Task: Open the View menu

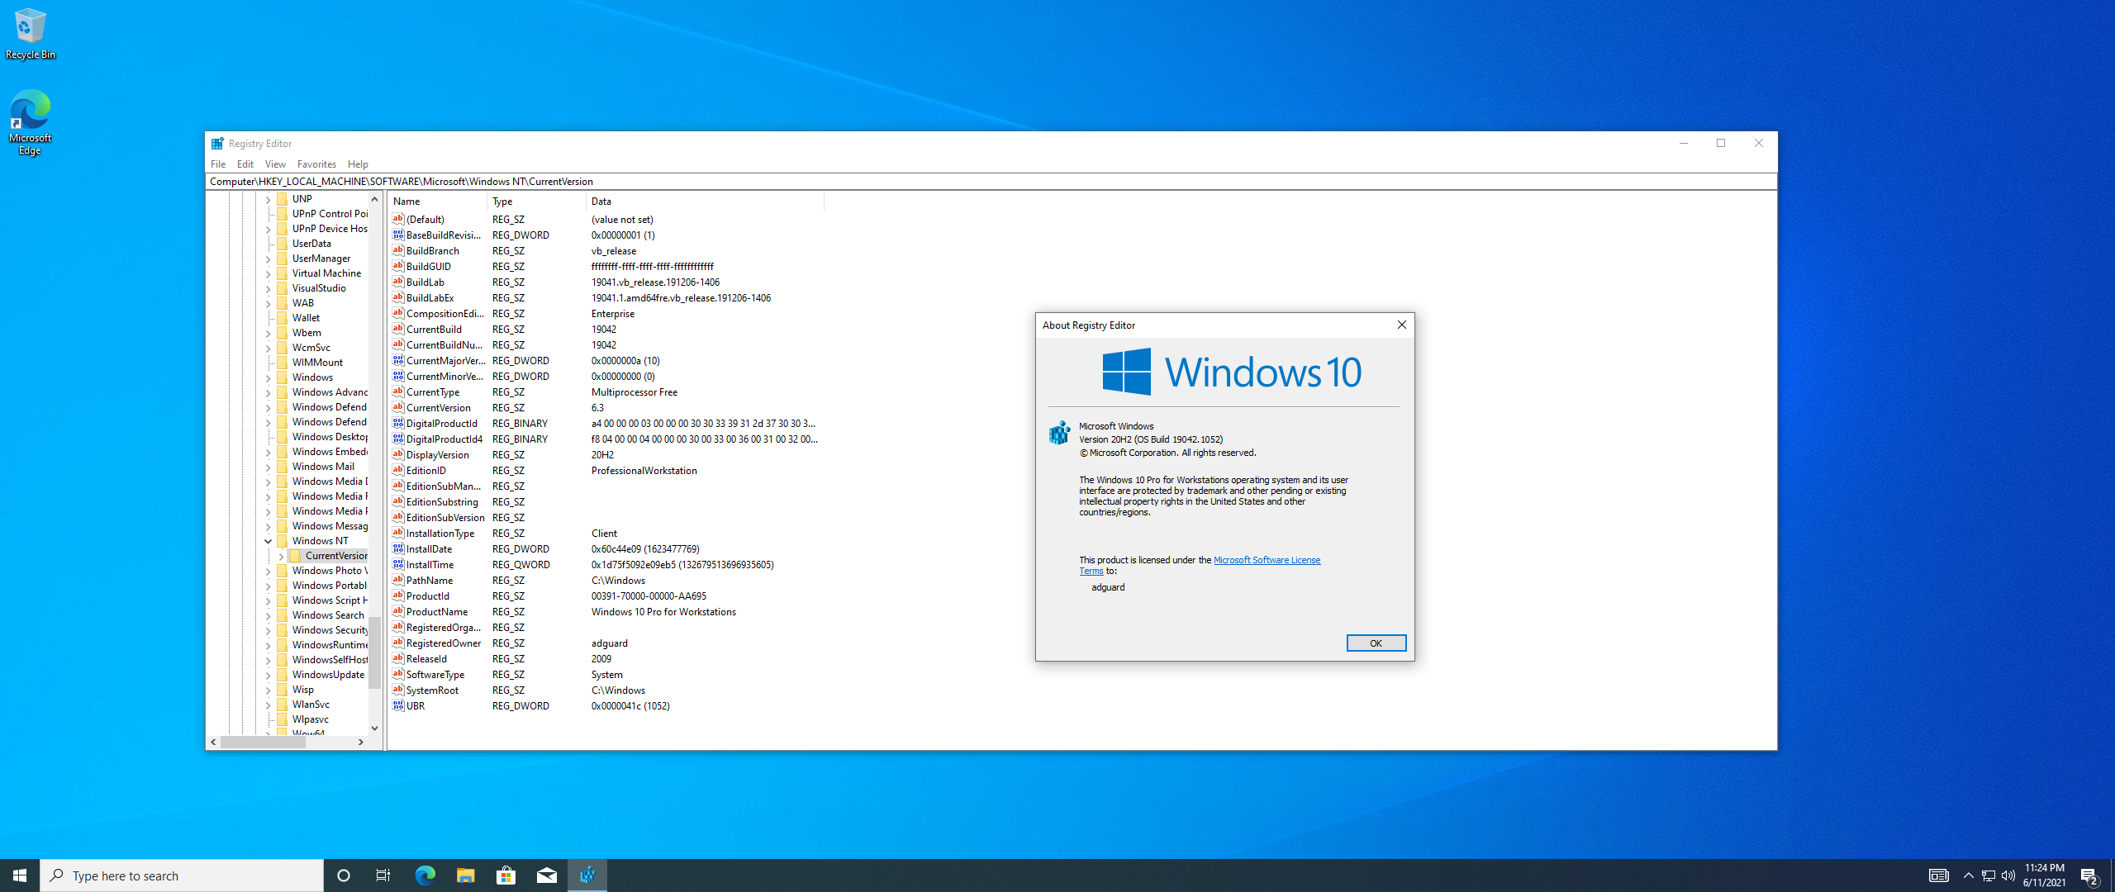Action: coord(275,164)
